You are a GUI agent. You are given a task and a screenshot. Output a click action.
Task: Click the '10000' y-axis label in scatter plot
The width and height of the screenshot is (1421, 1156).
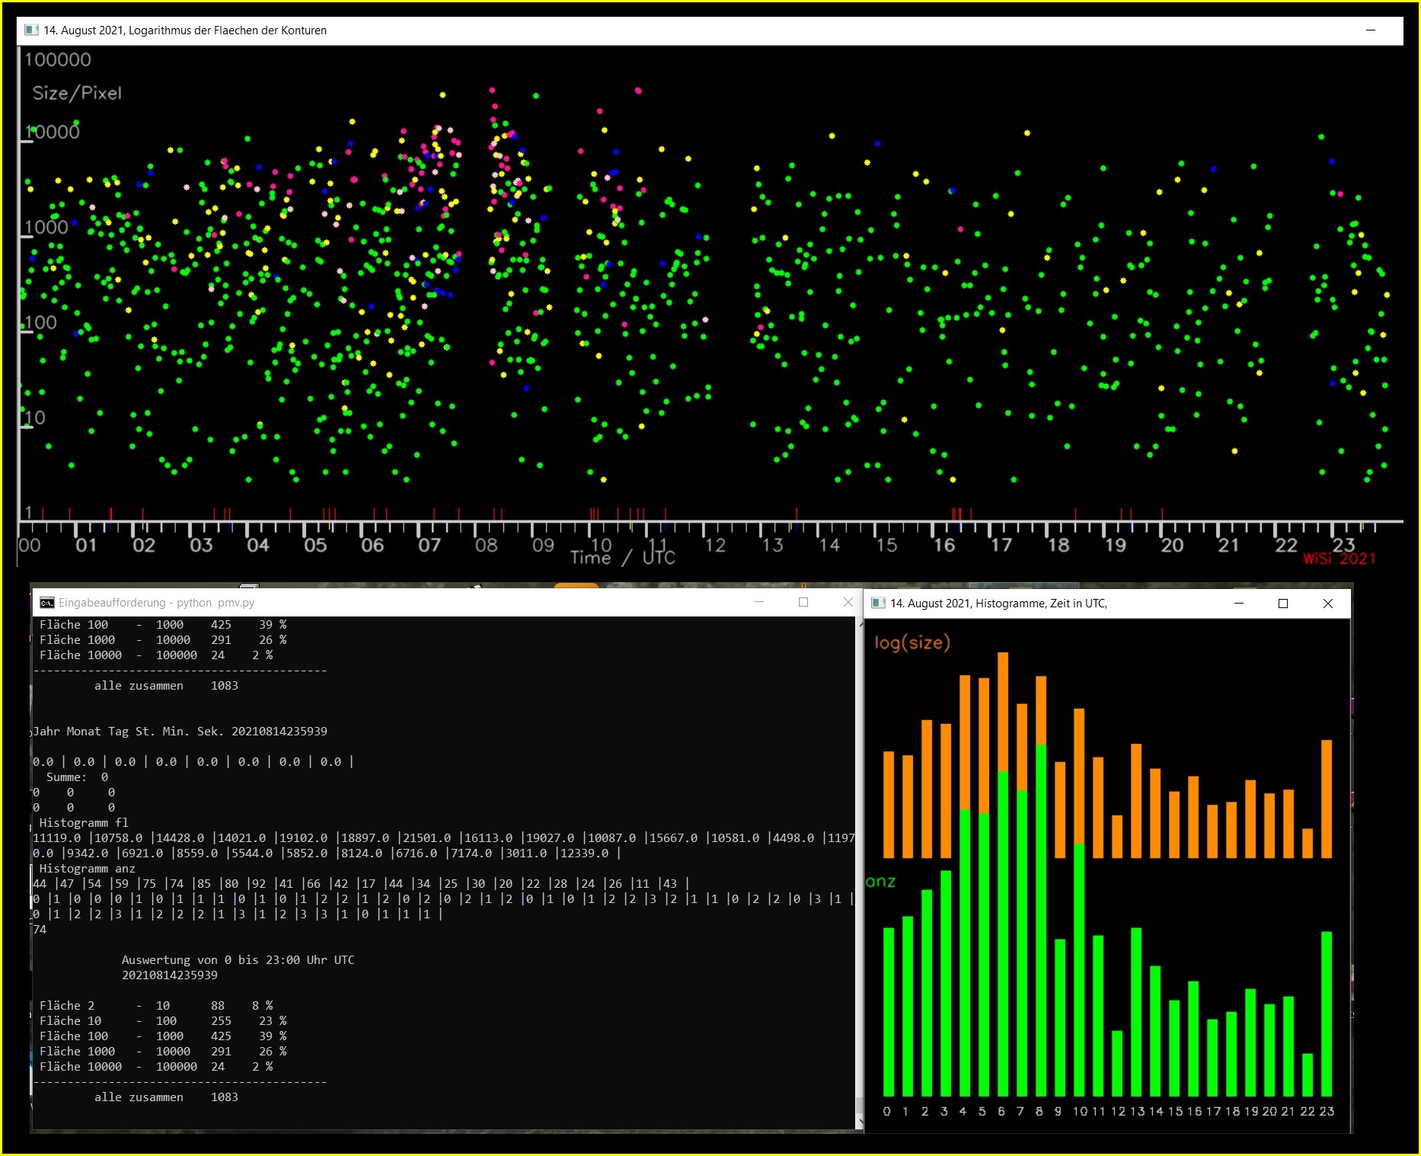(x=53, y=132)
